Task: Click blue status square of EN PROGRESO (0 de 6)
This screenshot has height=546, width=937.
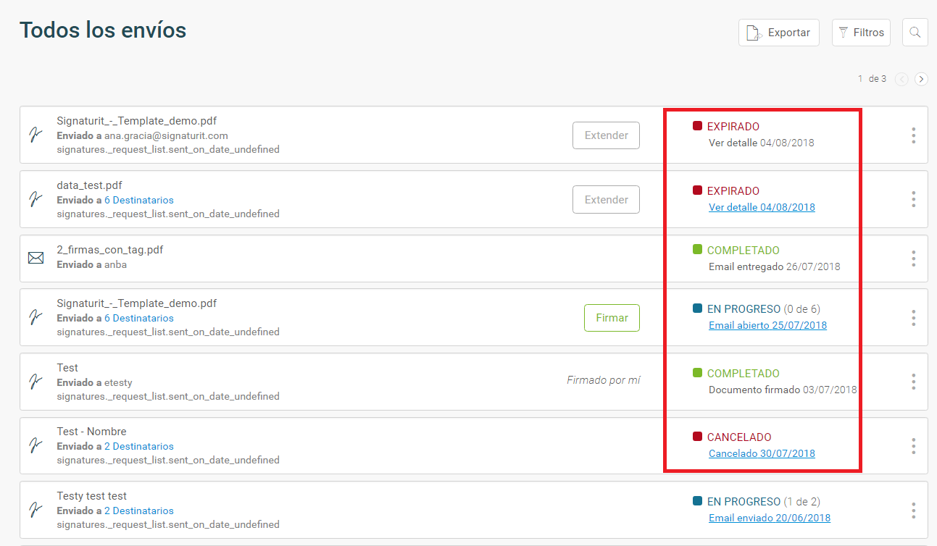Action: tap(697, 308)
